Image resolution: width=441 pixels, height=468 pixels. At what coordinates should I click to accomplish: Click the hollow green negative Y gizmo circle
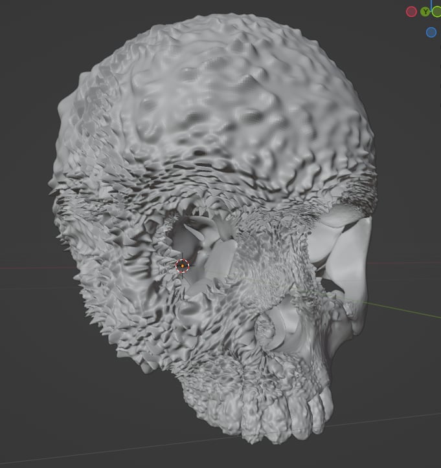coord(437,12)
